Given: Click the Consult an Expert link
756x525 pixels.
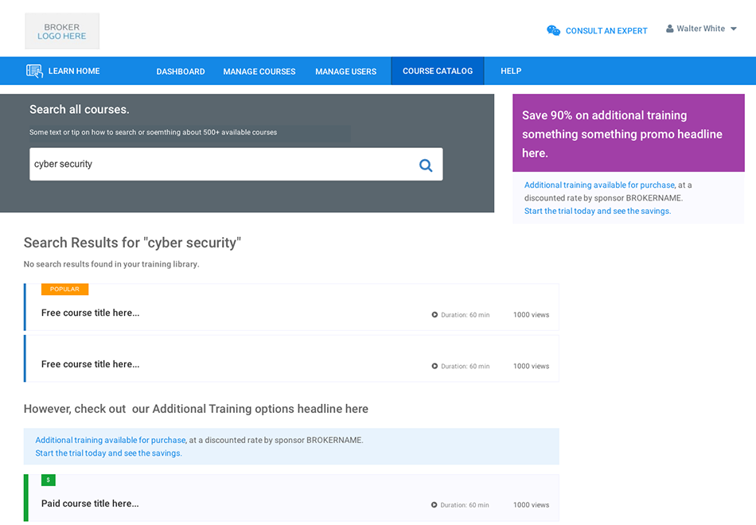Looking at the screenshot, I should pos(606,31).
